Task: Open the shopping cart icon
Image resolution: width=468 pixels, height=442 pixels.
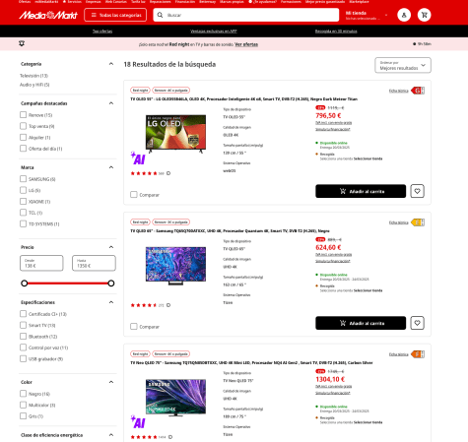Action: click(424, 15)
